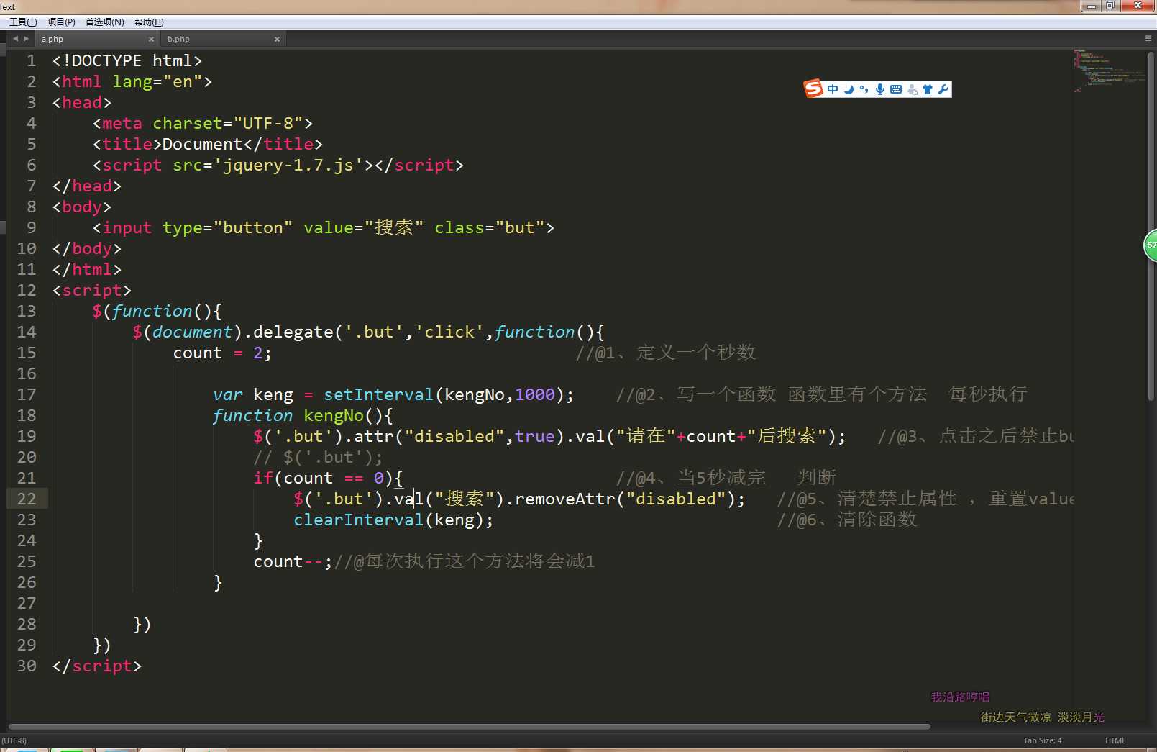
Task: Click 'setInterval' on line 17
Action: tap(379, 394)
